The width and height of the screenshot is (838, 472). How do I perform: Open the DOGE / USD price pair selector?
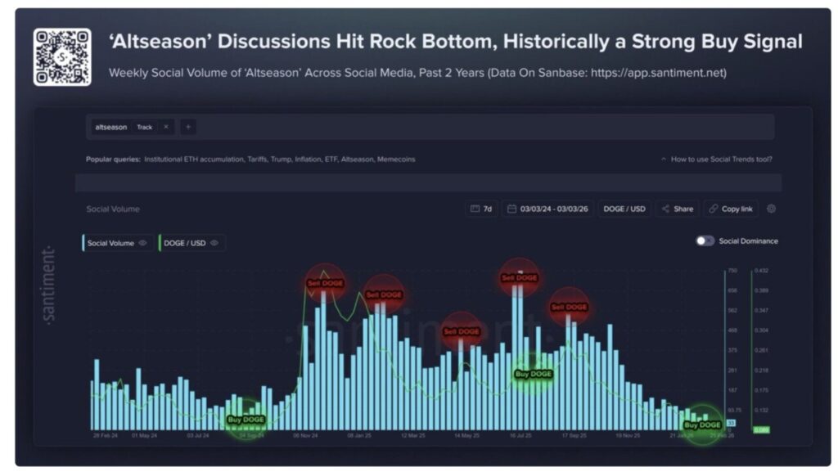(x=624, y=209)
